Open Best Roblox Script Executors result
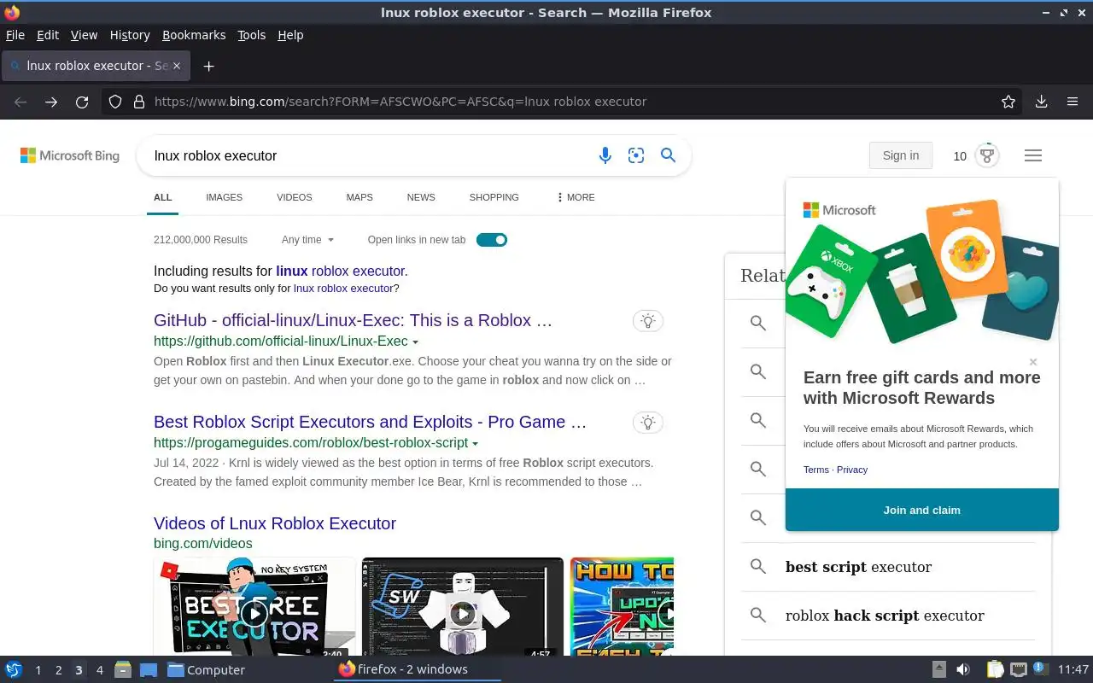The image size is (1093, 683). (x=370, y=422)
